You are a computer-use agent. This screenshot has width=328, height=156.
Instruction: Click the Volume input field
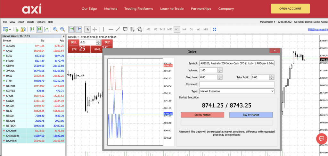coord(208,70)
